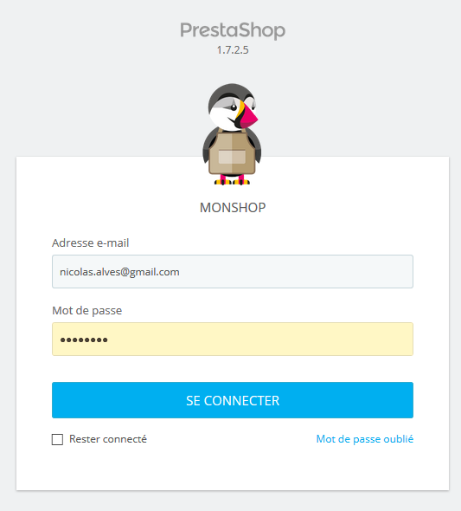Click the PrestaShop logo wordmark

233,31
